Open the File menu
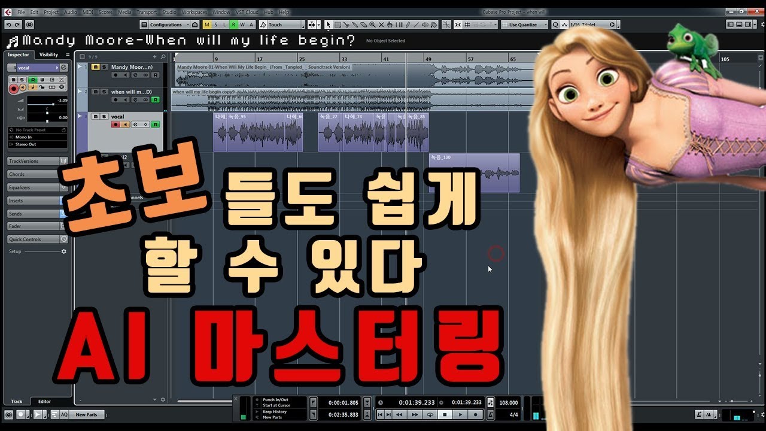766x431 pixels. point(21,12)
